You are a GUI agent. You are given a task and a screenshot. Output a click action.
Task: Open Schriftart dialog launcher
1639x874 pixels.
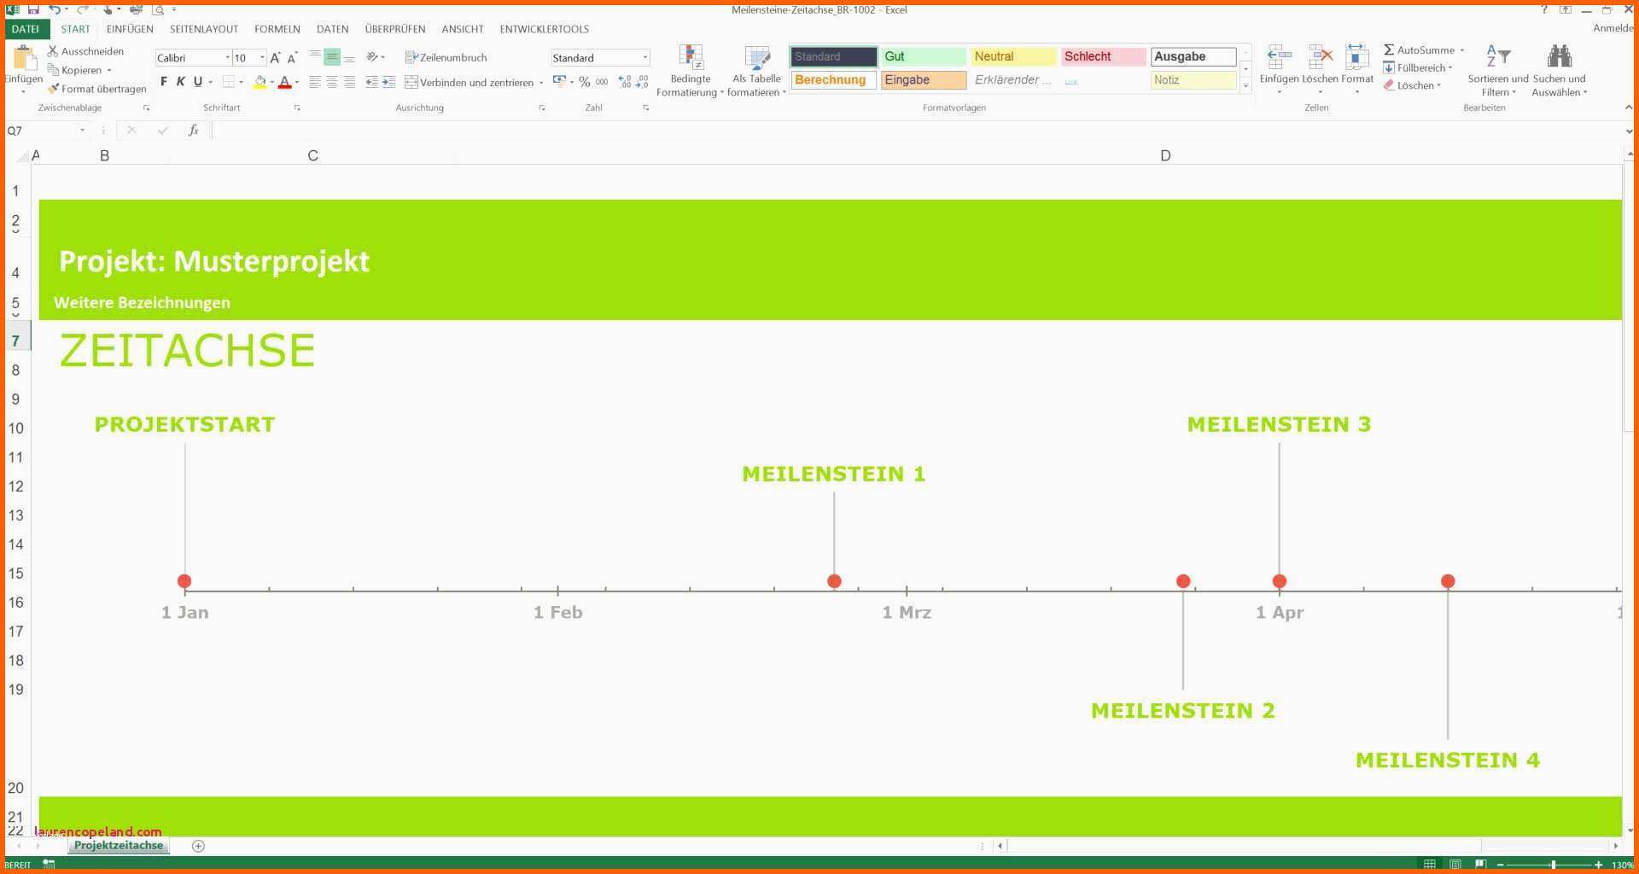tap(297, 108)
